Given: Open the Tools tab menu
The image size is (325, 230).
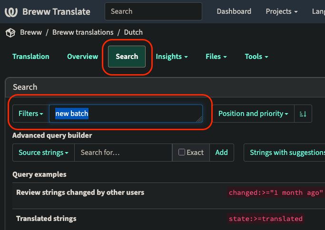Looking at the screenshot, I should 256,57.
